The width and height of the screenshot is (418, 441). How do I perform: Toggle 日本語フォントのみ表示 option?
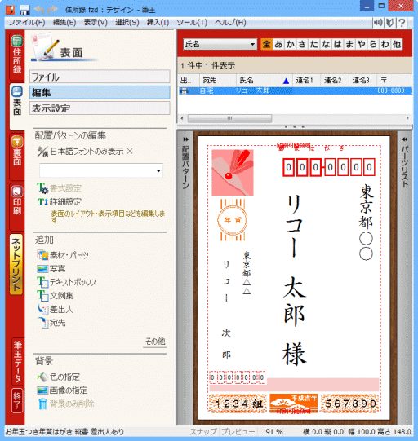(85, 152)
